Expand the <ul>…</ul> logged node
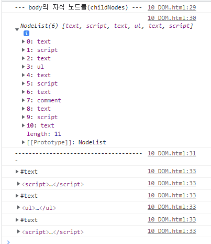Screen dimensions: 211x244 [x=18, y=208]
